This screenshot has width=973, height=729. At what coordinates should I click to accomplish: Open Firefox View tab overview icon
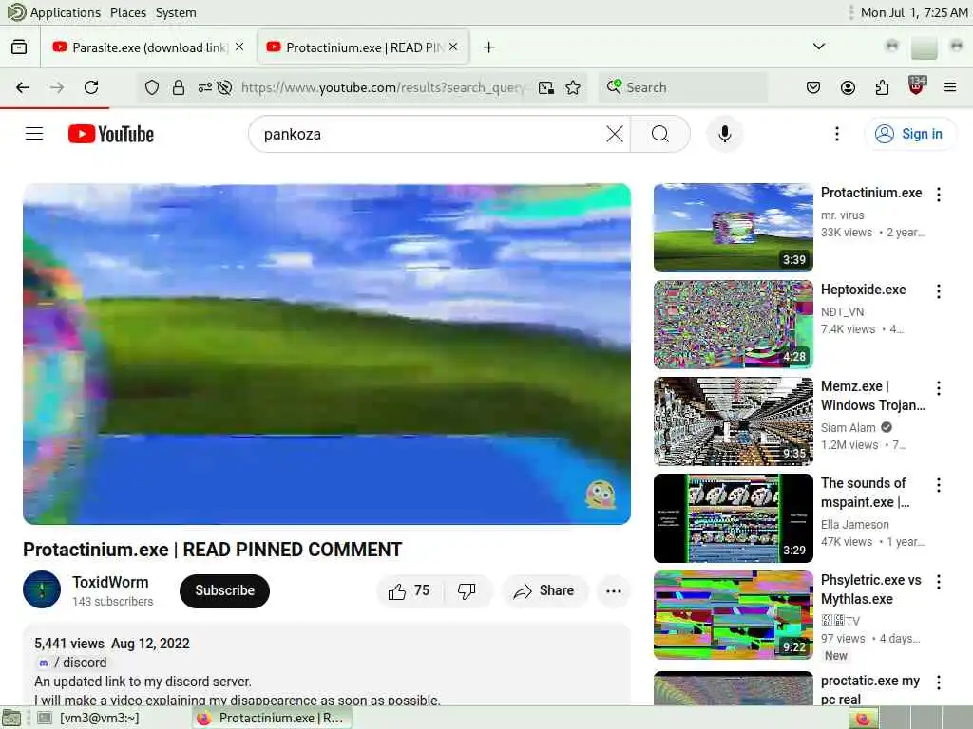[x=19, y=47]
